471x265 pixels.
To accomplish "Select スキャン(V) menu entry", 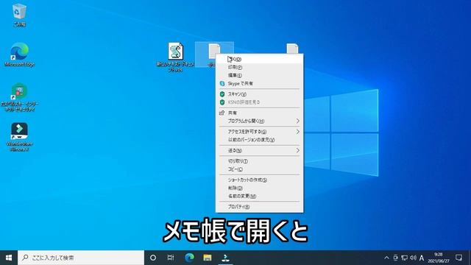I will click(260, 94).
